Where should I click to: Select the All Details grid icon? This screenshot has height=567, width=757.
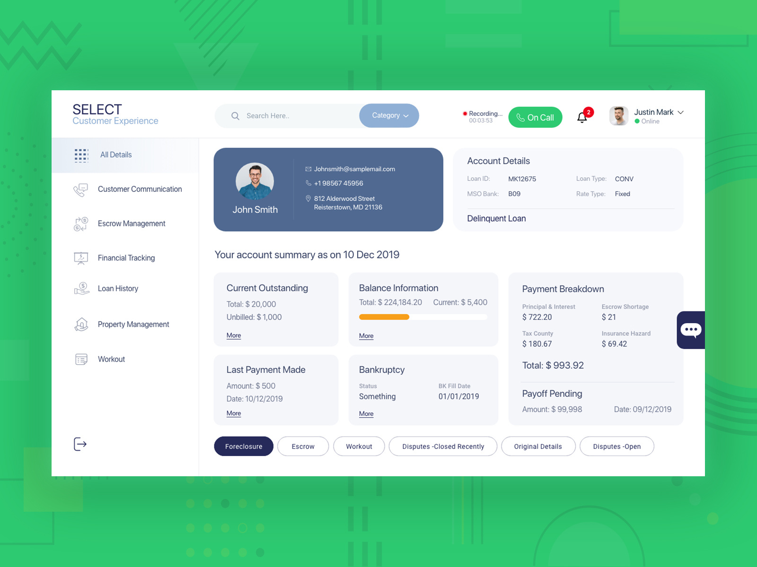point(81,155)
